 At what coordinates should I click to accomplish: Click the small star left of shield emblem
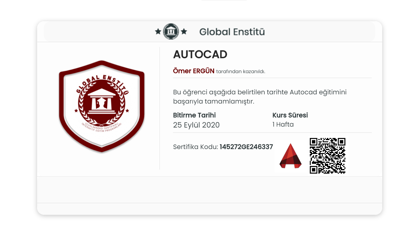pos(76,111)
